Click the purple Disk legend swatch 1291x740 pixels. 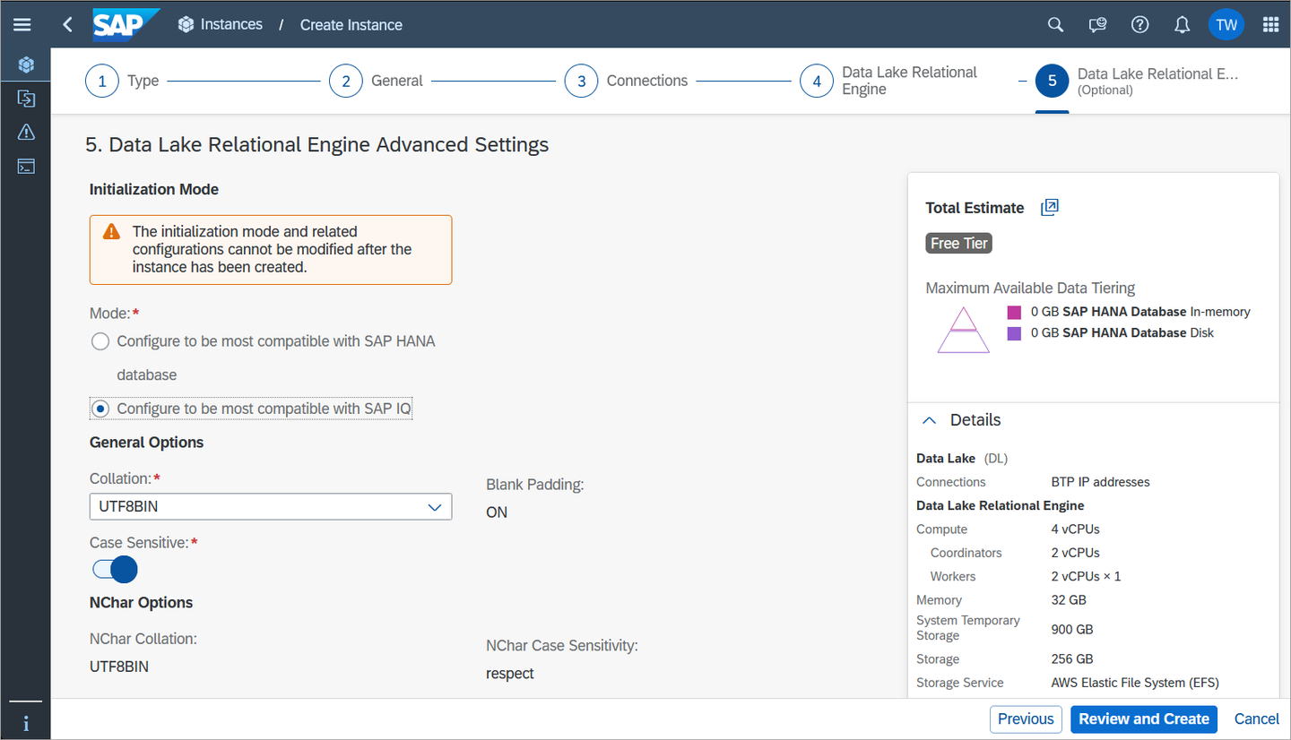[1014, 333]
